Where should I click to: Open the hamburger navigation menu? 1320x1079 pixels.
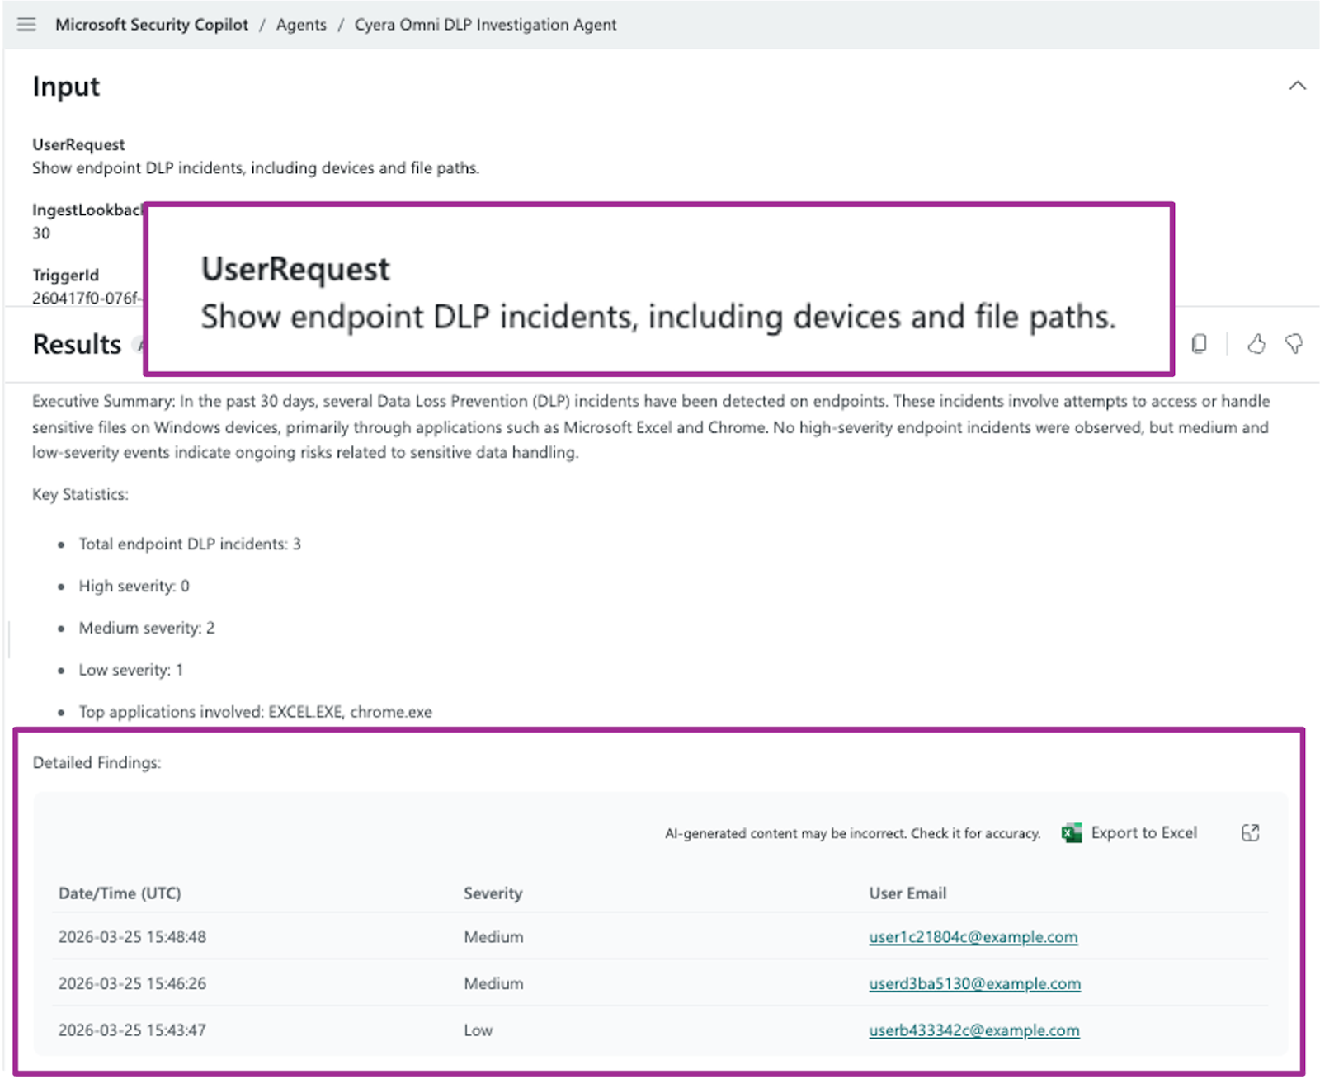click(x=26, y=24)
